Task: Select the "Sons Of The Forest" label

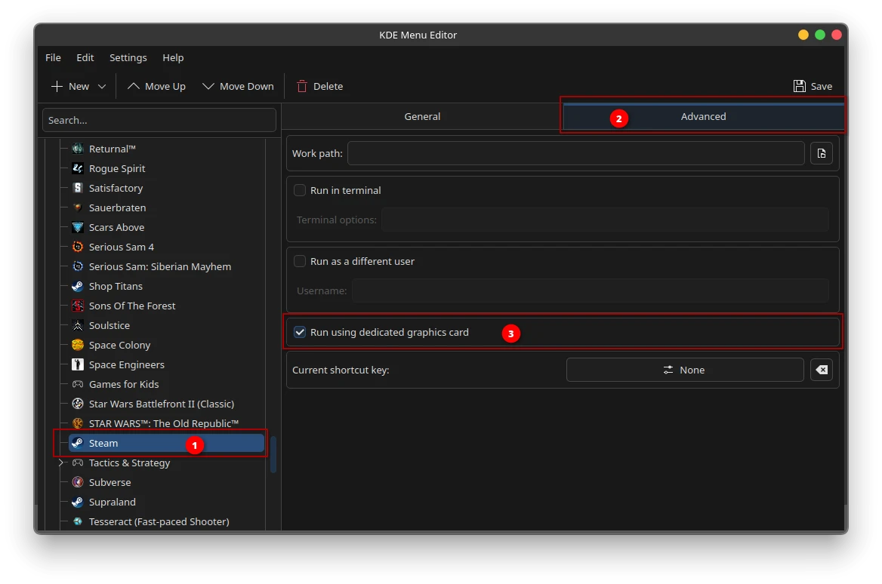Action: 132,306
